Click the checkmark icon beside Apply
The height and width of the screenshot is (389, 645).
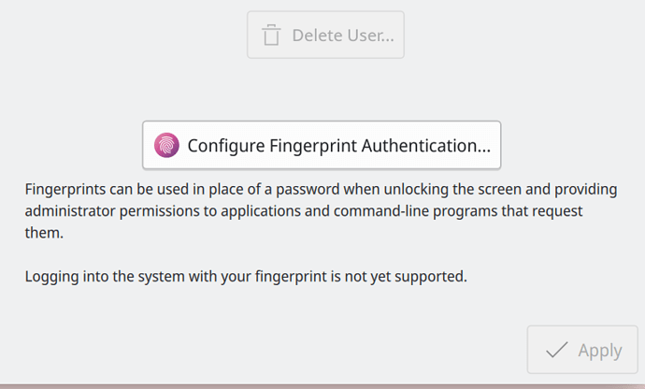coord(556,350)
